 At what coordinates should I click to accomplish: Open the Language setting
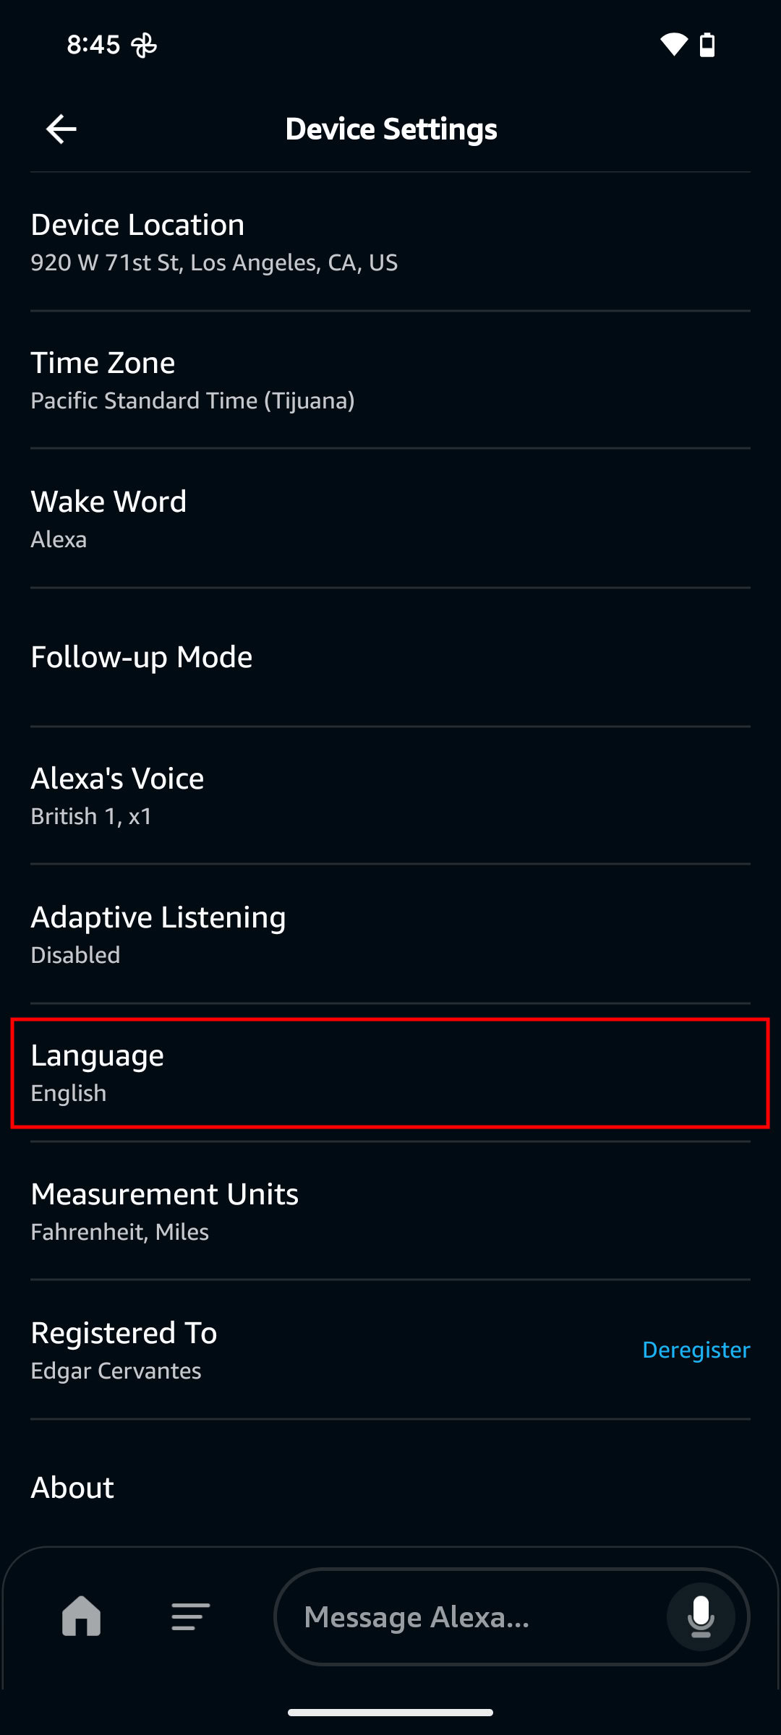tap(390, 1073)
